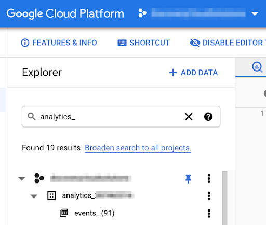
Task: Click the Explorer panel vertical scrollbar
Action: click(x=224, y=198)
